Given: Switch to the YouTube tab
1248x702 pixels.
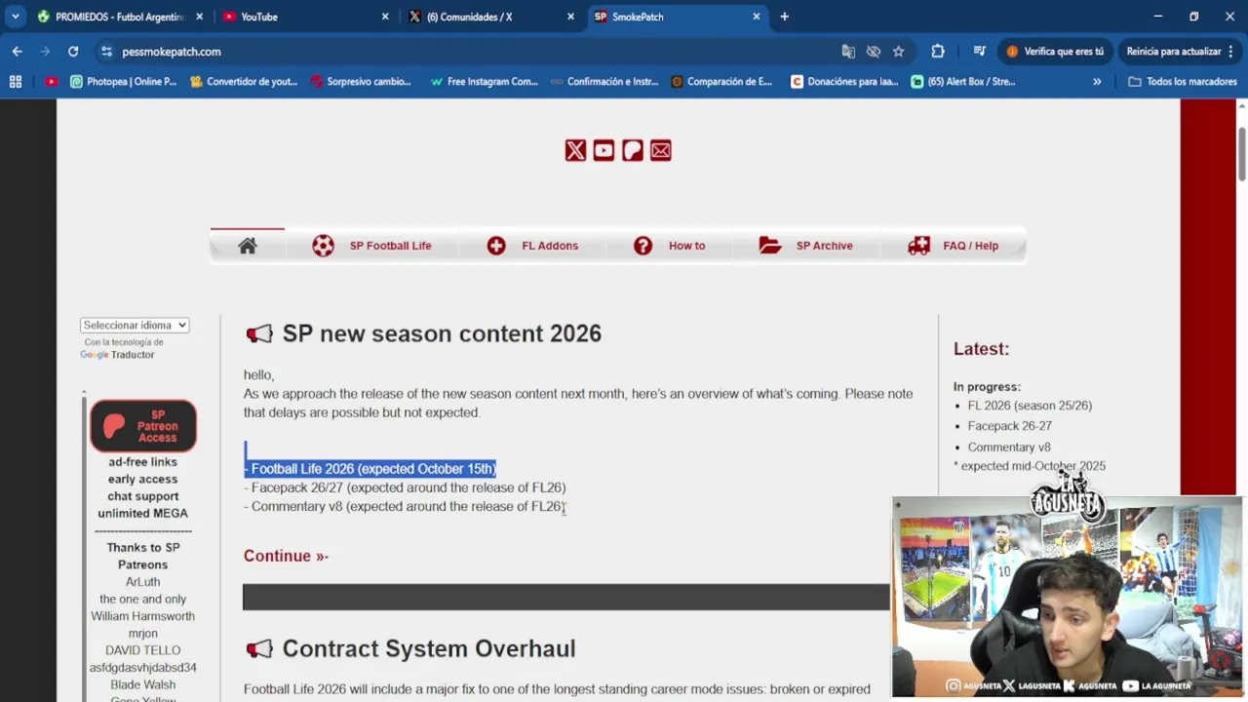Looking at the screenshot, I should pyautogui.click(x=305, y=17).
